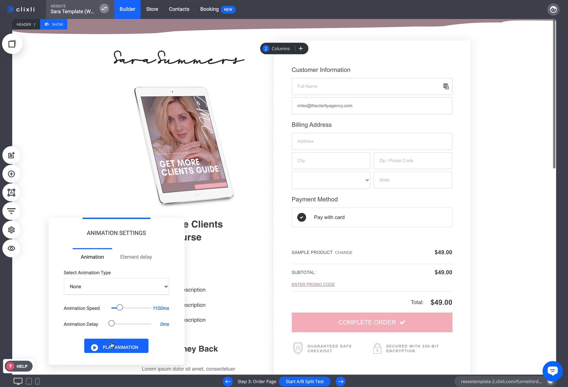Screen dimensions: 568x387
Task: Click the ENTER PROMO CODE link
Action: pyautogui.click(x=313, y=284)
